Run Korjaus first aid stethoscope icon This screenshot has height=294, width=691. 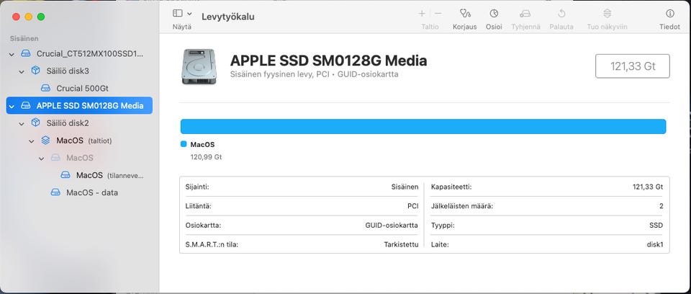tap(464, 14)
